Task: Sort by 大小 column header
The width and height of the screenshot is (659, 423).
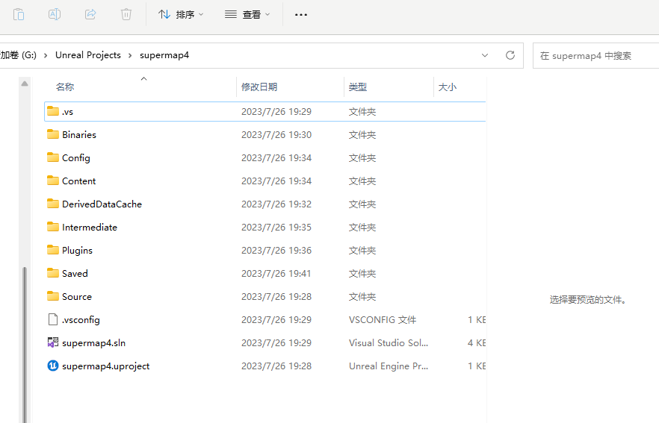Action: click(447, 87)
